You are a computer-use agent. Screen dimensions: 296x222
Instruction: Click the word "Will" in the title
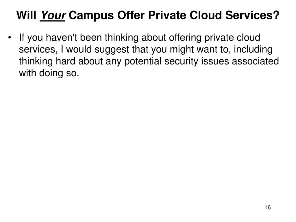(x=26, y=15)
